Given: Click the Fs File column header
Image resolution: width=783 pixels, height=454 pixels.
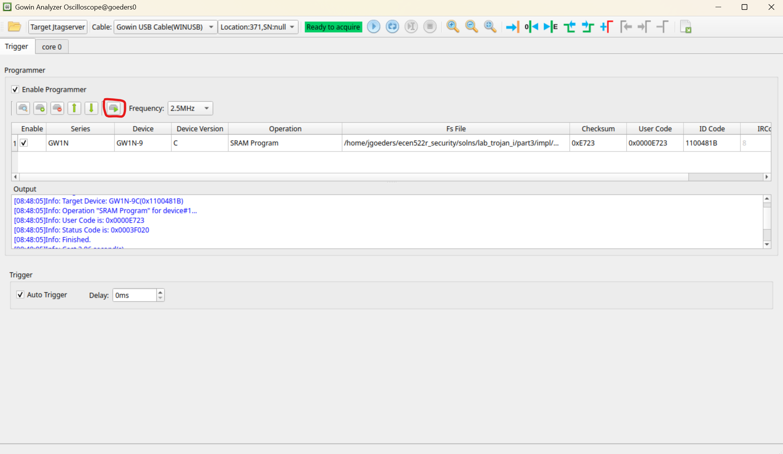Looking at the screenshot, I should tap(456, 129).
